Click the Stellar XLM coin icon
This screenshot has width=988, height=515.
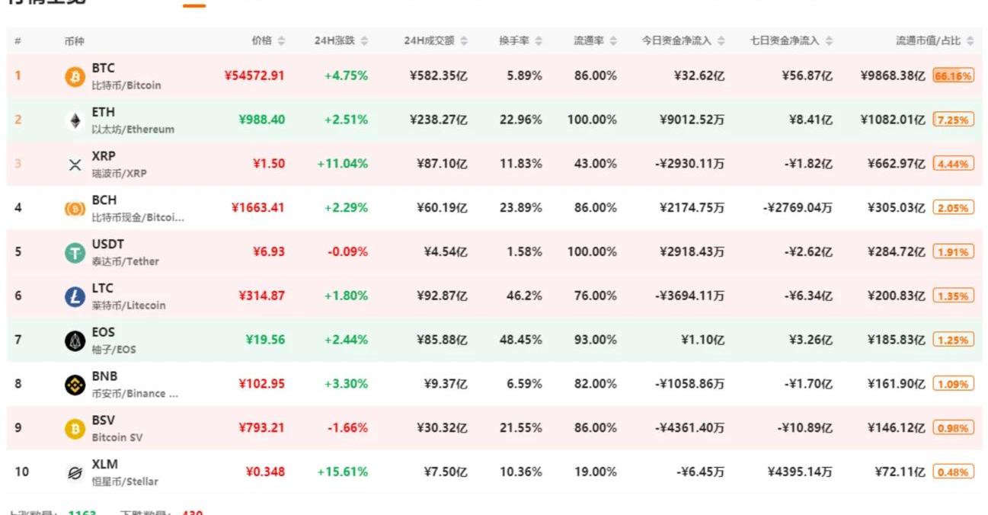coord(75,473)
